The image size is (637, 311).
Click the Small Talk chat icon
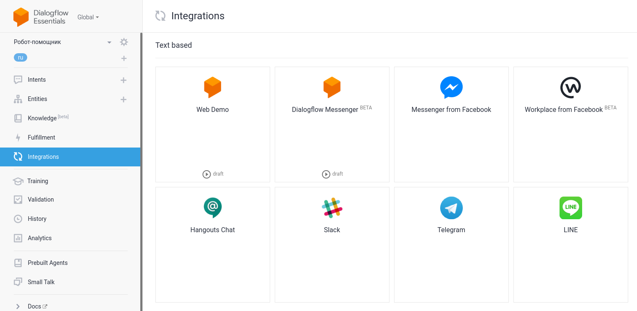[x=18, y=282]
